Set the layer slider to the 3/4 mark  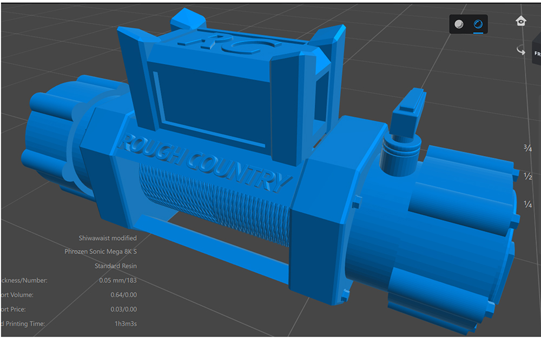[x=527, y=147]
